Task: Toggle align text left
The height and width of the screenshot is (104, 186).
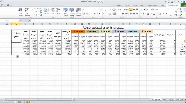Action: (130, 14)
